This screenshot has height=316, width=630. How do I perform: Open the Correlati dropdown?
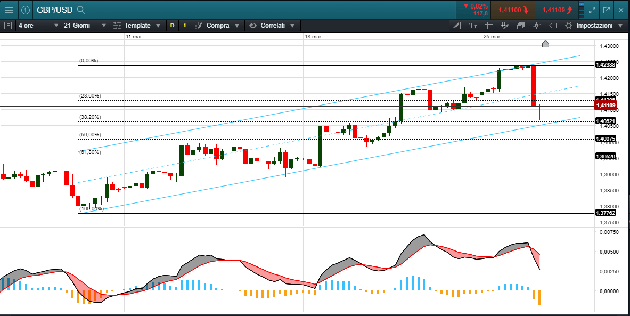coord(272,26)
